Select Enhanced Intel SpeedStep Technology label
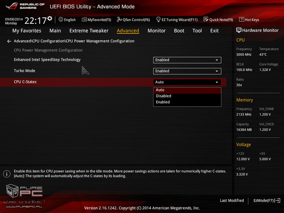 click(47, 60)
